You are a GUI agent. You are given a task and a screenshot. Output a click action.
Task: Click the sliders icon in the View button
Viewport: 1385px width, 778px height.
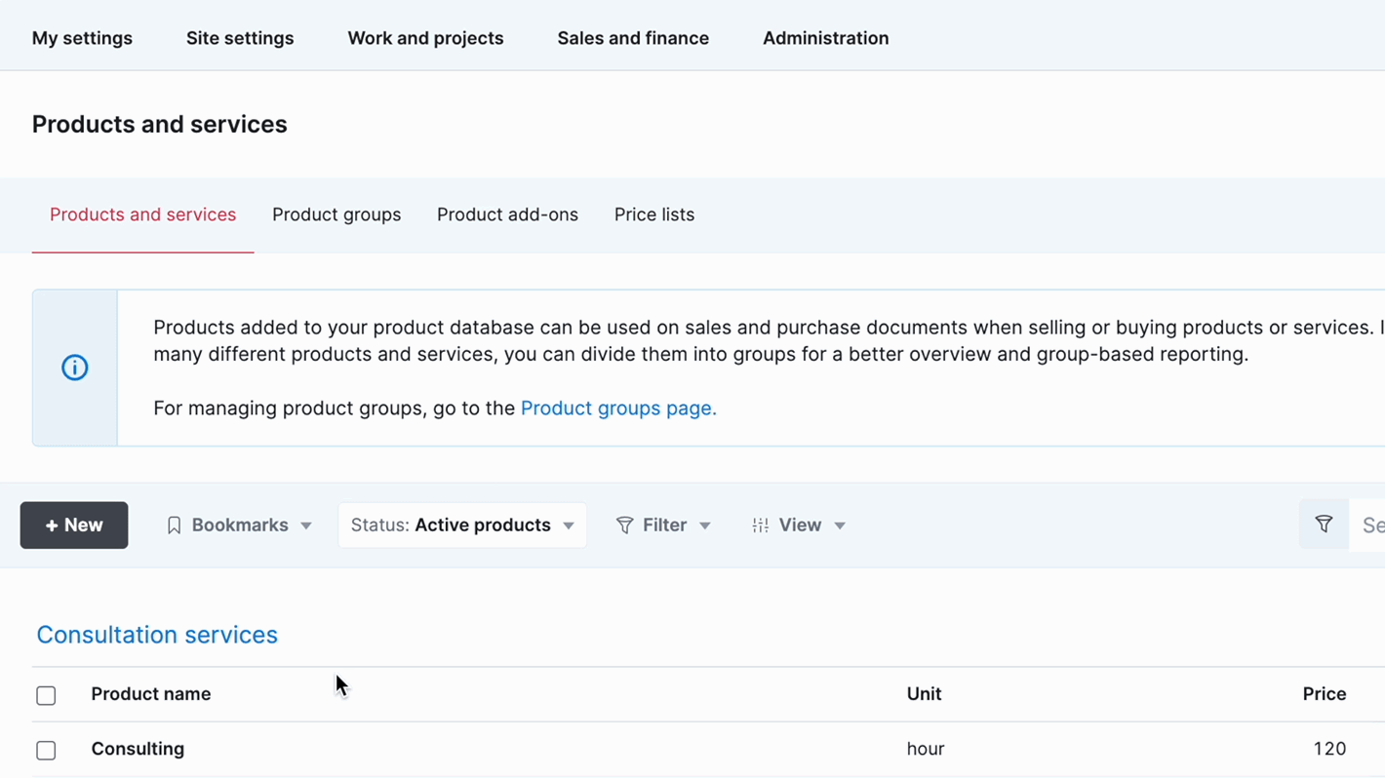[x=761, y=525]
